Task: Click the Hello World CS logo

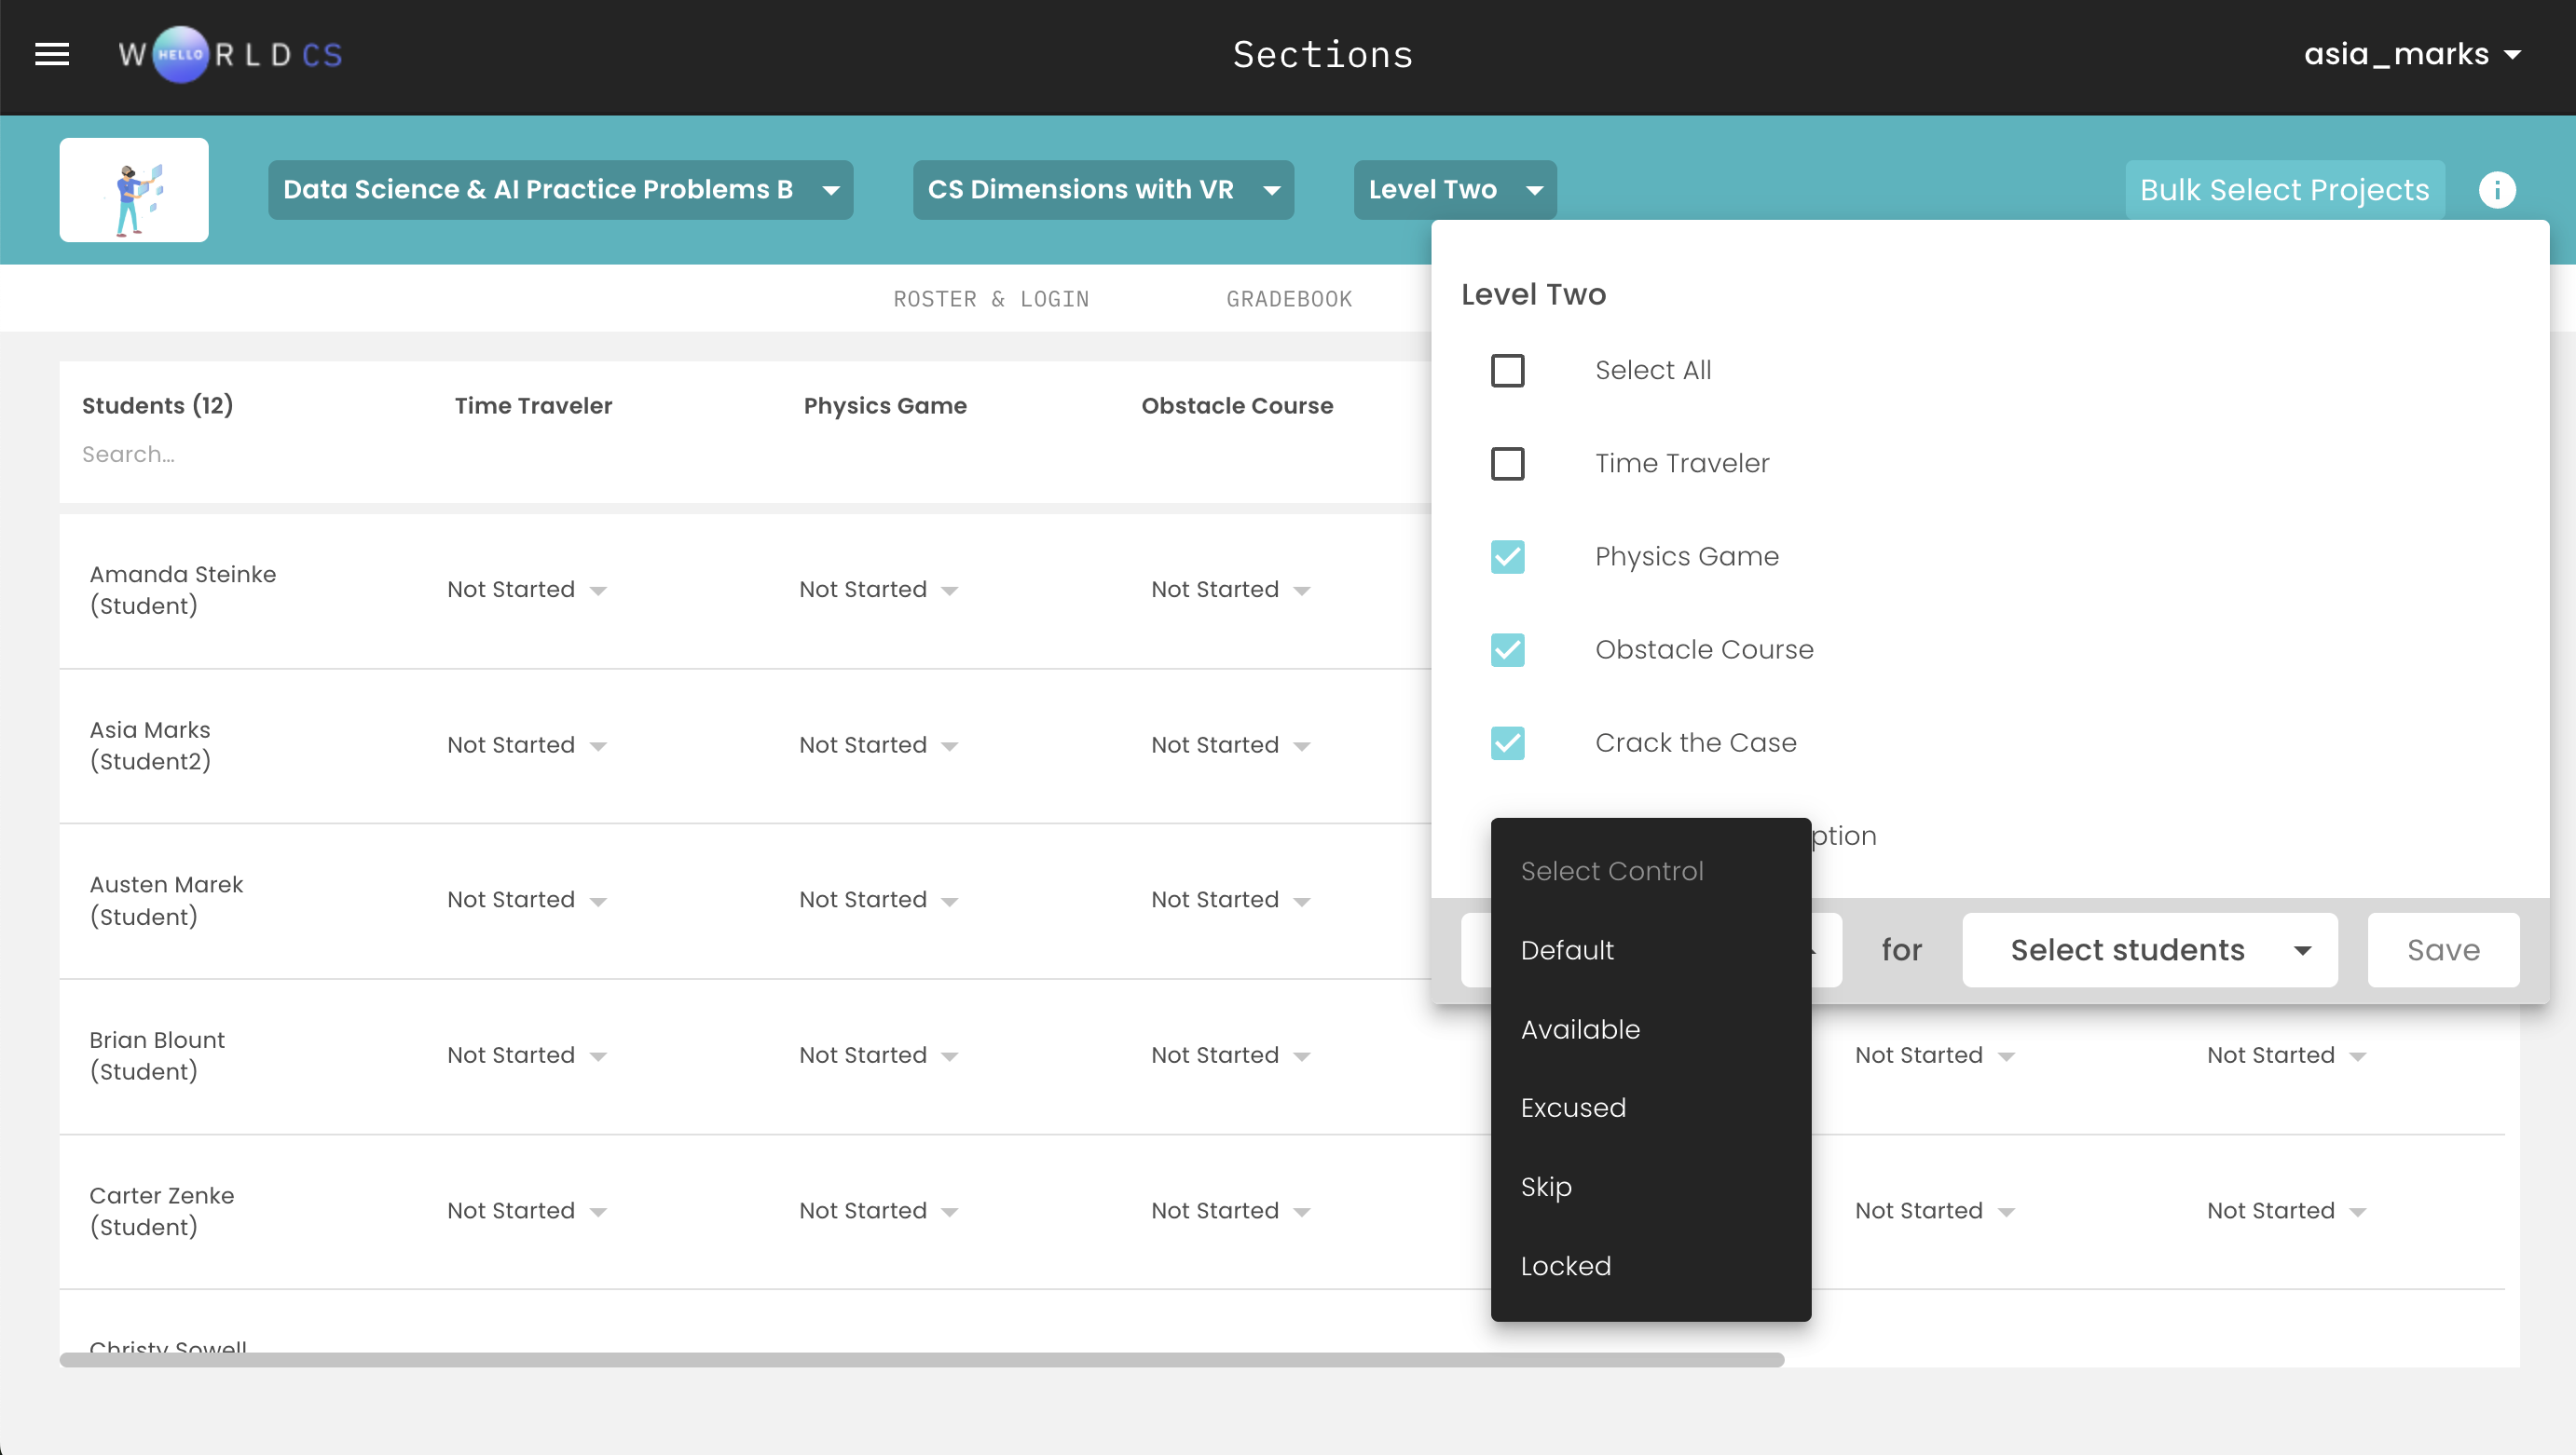Action: pos(230,54)
